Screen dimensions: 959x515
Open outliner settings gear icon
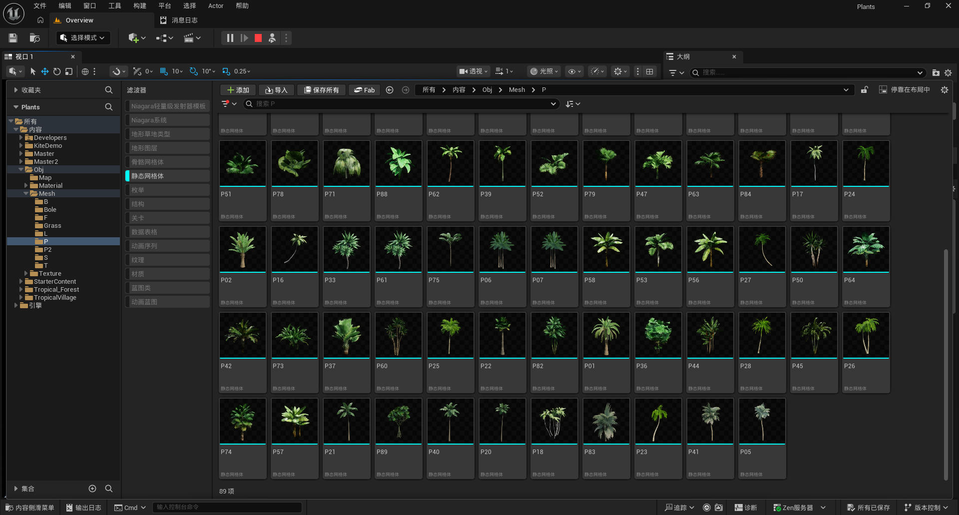click(948, 73)
